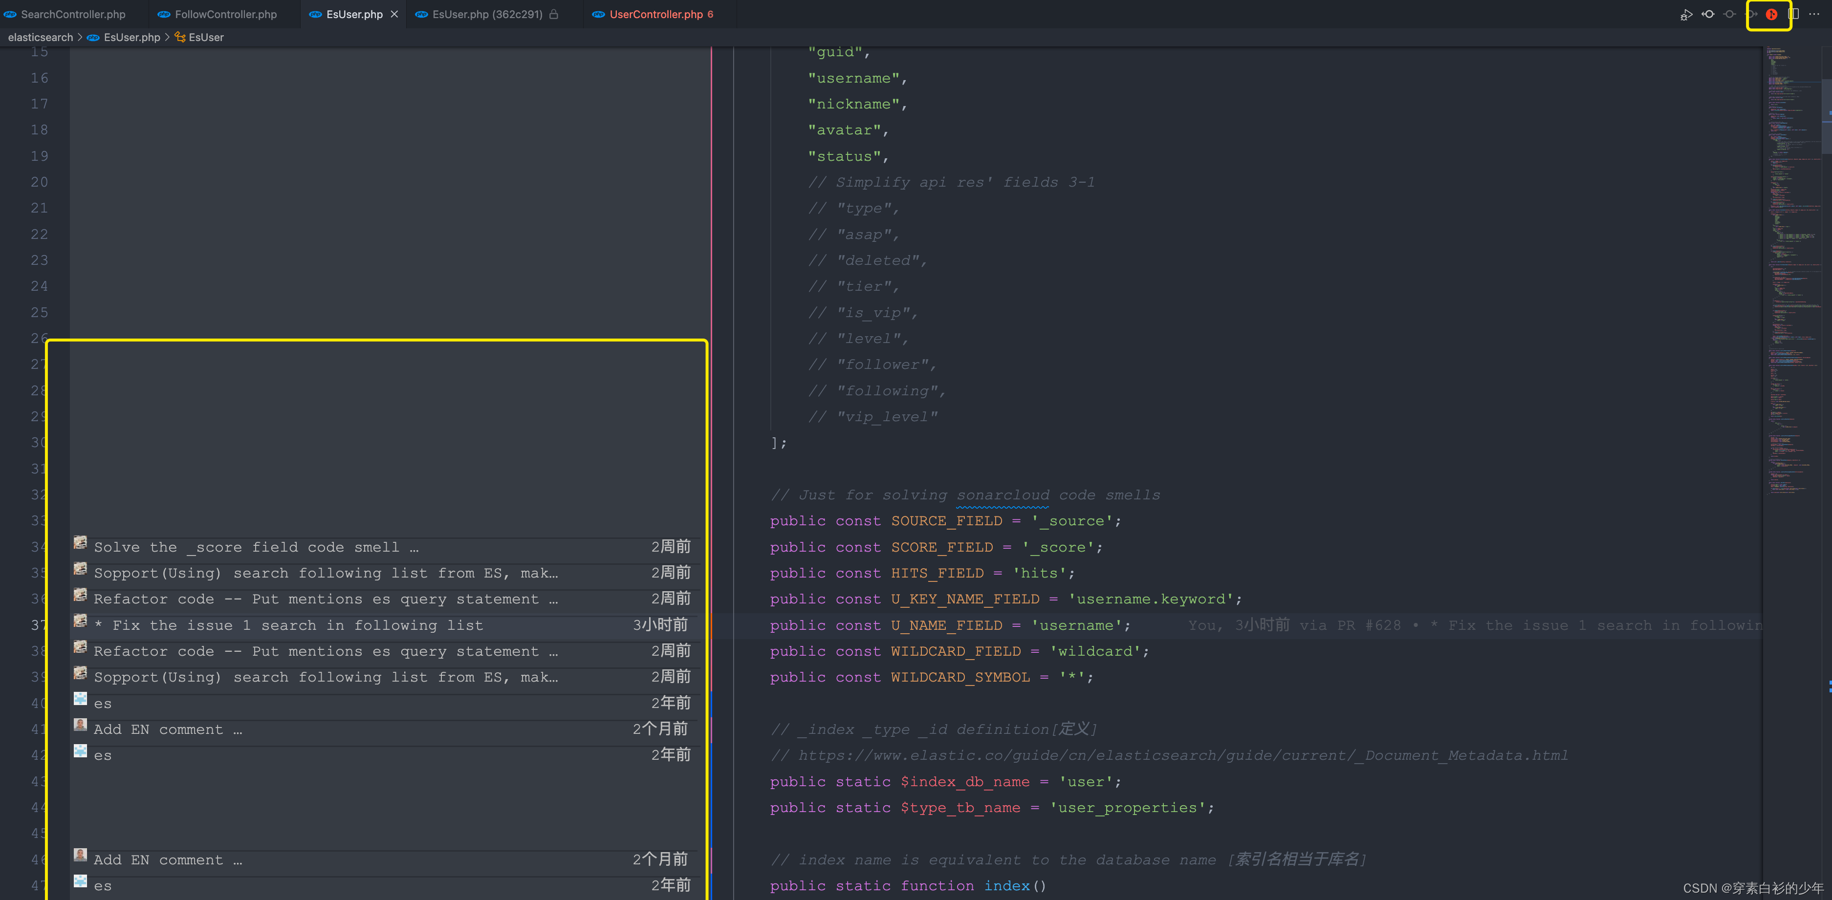This screenshot has height=900, width=1832.
Task: Click blame entry 'Solve the _score field'
Action: (x=256, y=547)
